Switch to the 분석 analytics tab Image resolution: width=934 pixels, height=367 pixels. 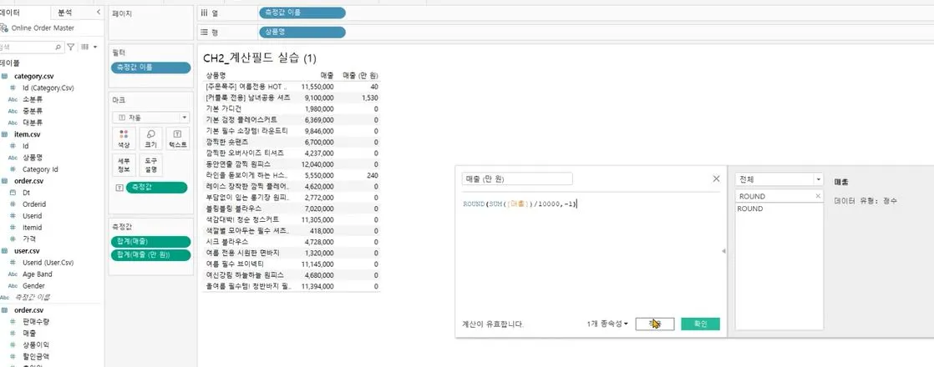(65, 12)
